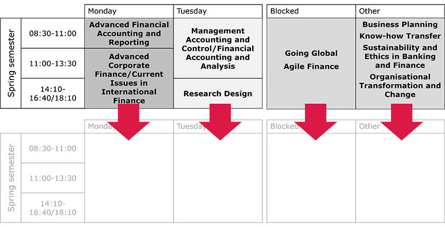Viewport: 445px width, 227px height.
Task: Click Advanced Corporate Finance/Current Issues cell
Action: click(129, 78)
